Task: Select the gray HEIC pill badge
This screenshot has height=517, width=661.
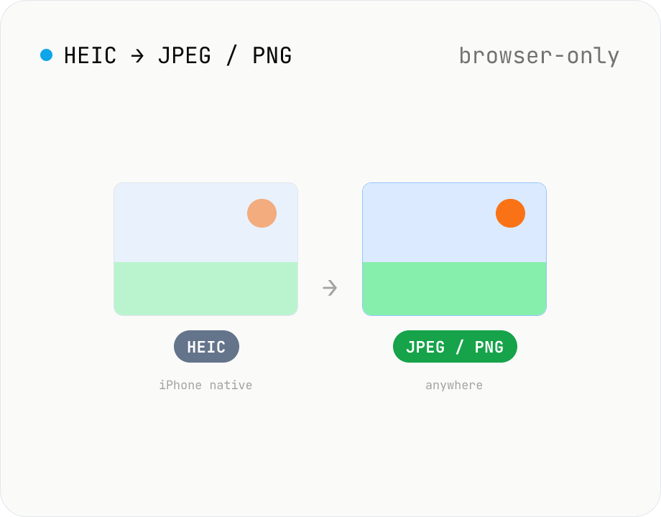Action: (x=207, y=346)
